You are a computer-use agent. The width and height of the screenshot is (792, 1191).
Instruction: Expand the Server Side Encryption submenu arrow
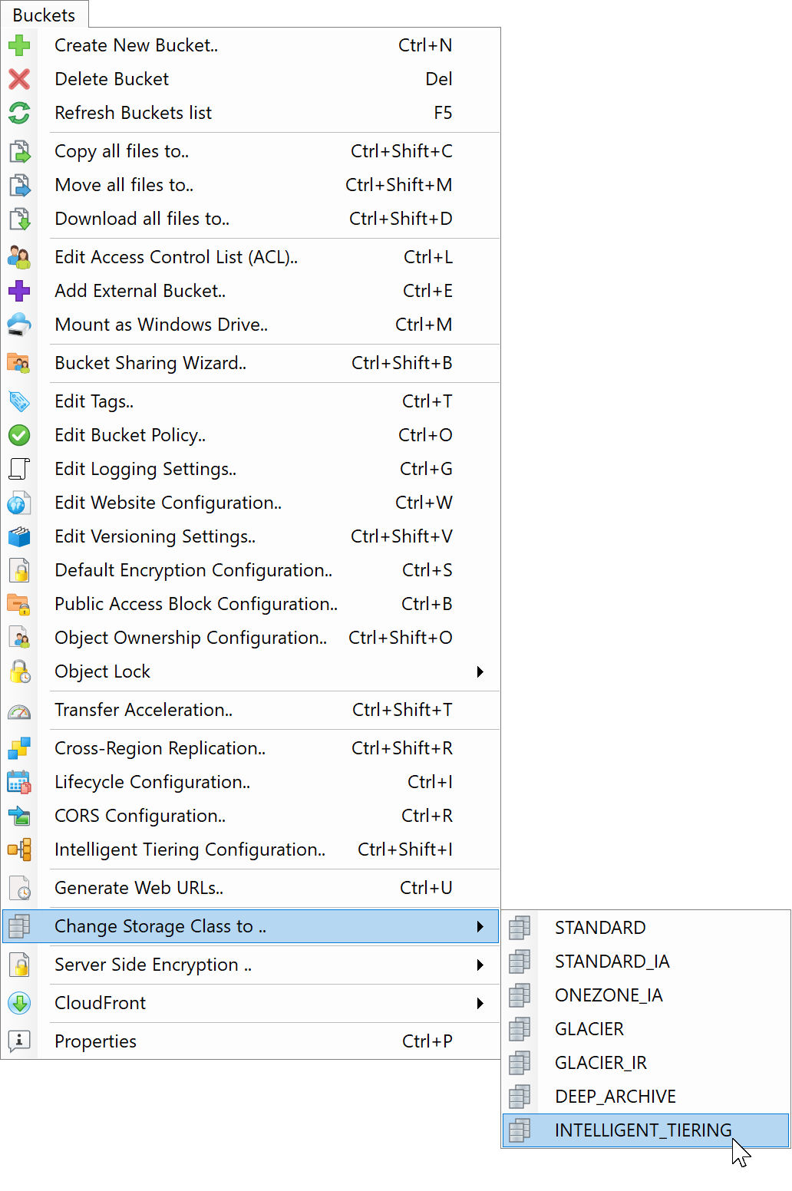click(480, 965)
